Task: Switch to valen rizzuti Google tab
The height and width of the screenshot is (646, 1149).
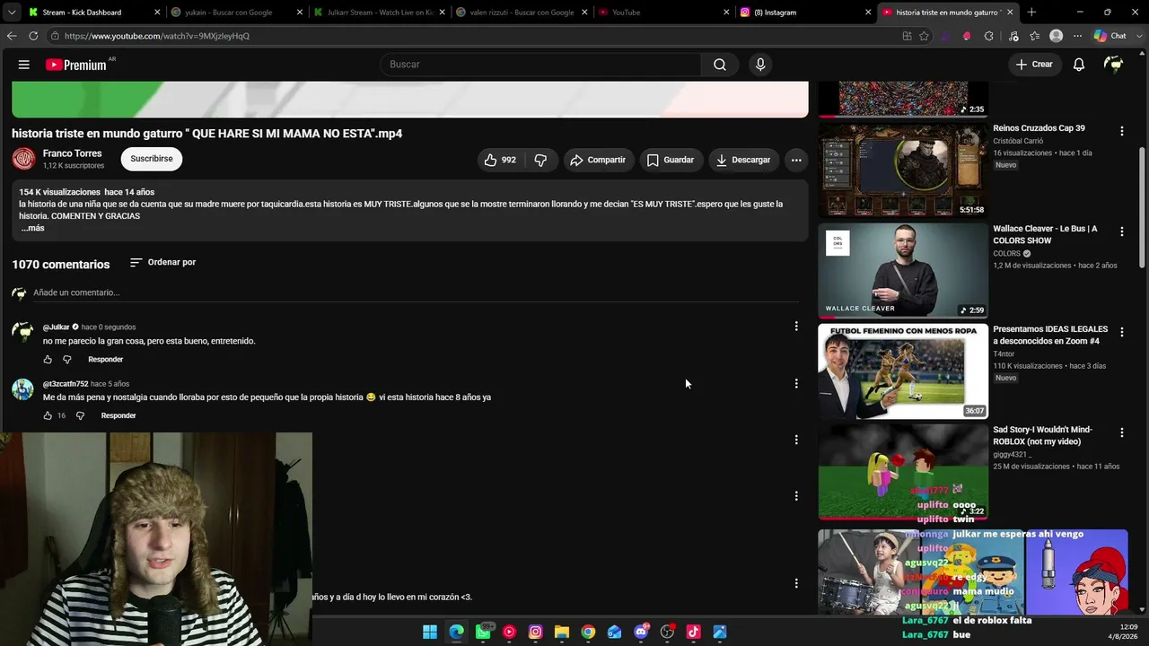Action: (x=522, y=13)
